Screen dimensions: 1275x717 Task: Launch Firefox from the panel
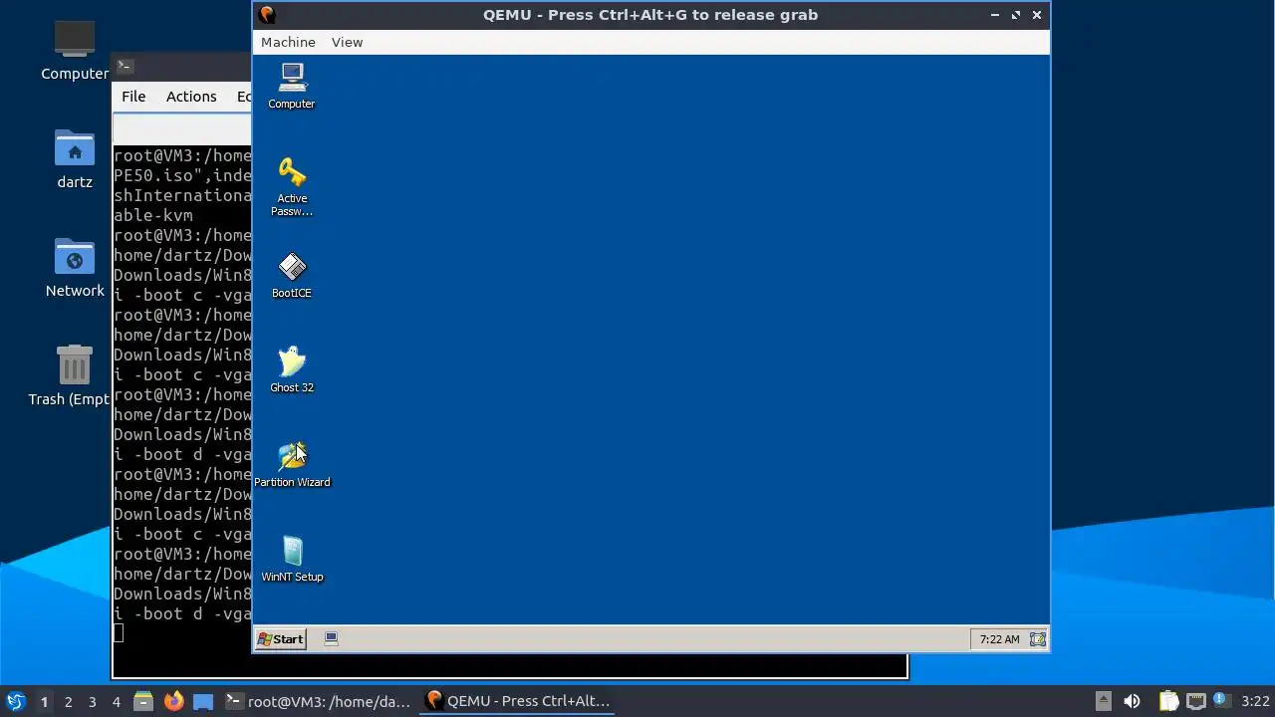173,701
